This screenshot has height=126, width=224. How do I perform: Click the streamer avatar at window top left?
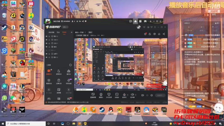tap(48, 21)
